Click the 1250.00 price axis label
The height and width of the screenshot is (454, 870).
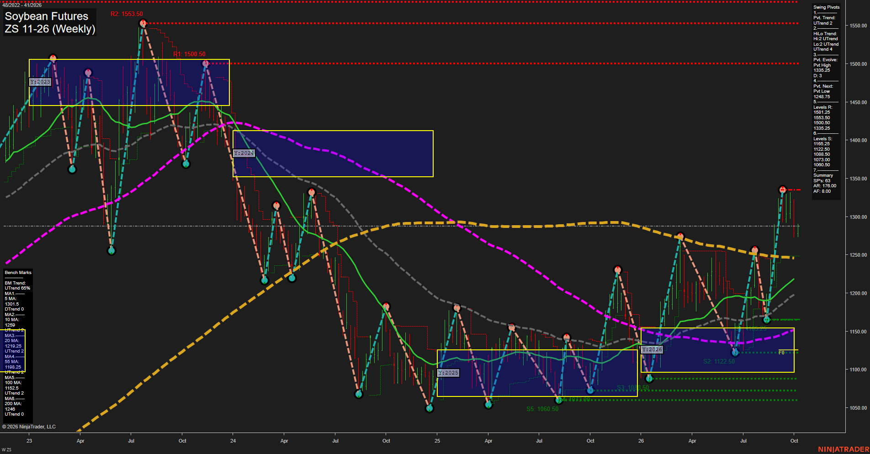tap(858, 255)
